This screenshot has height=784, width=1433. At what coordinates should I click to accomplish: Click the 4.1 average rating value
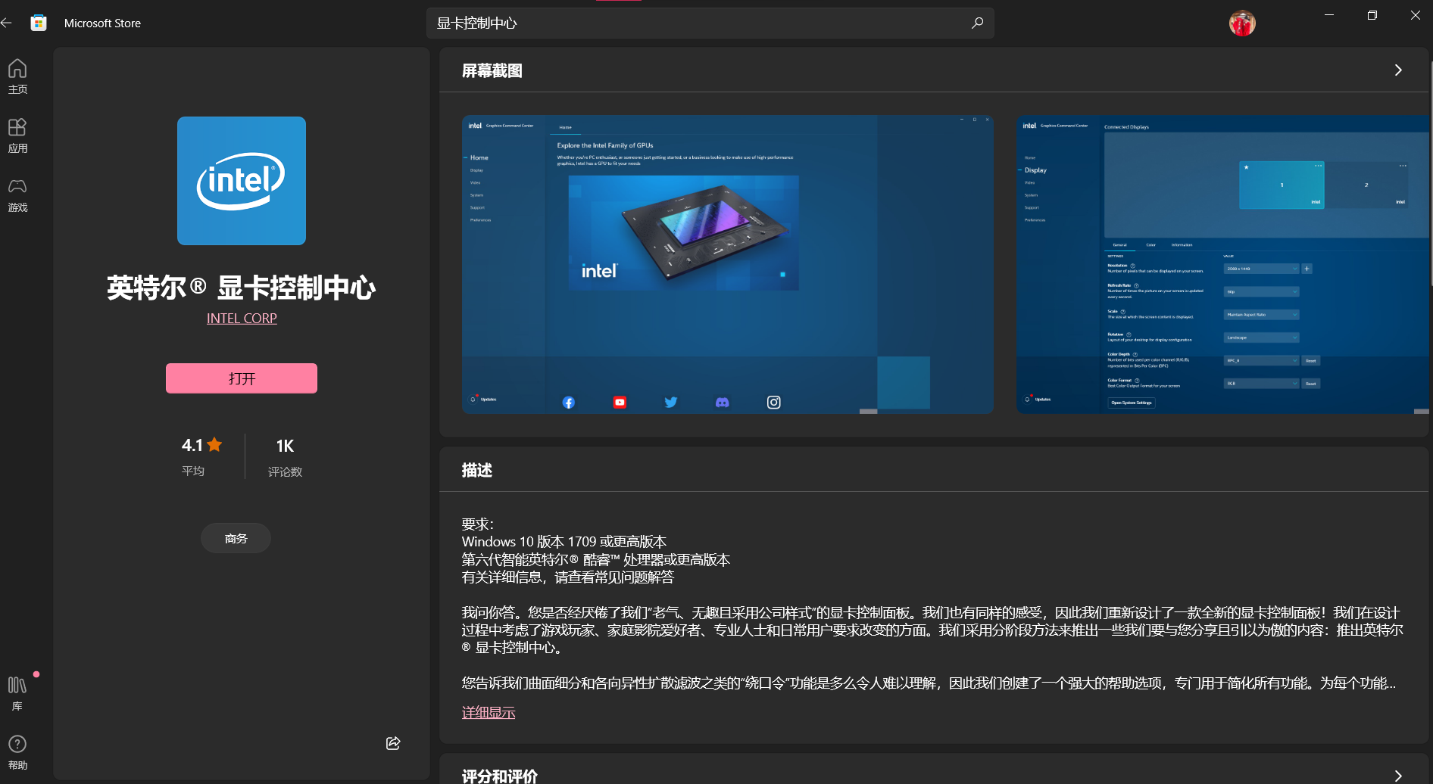click(x=192, y=445)
